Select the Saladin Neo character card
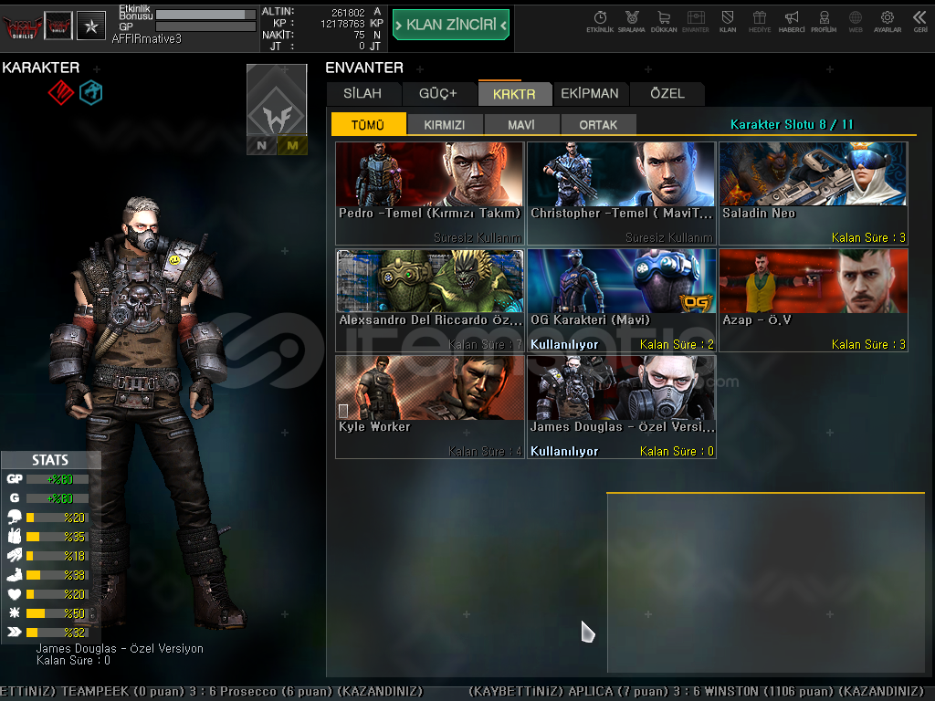This screenshot has width=935, height=701. [814, 194]
